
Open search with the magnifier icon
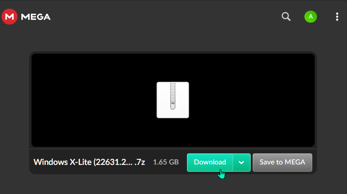coord(286,17)
